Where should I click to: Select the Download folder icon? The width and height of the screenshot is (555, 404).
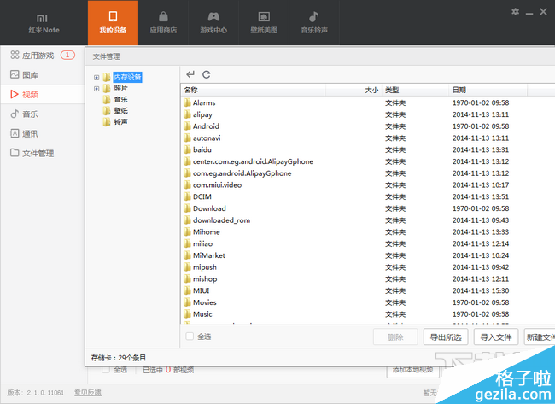[187, 208]
